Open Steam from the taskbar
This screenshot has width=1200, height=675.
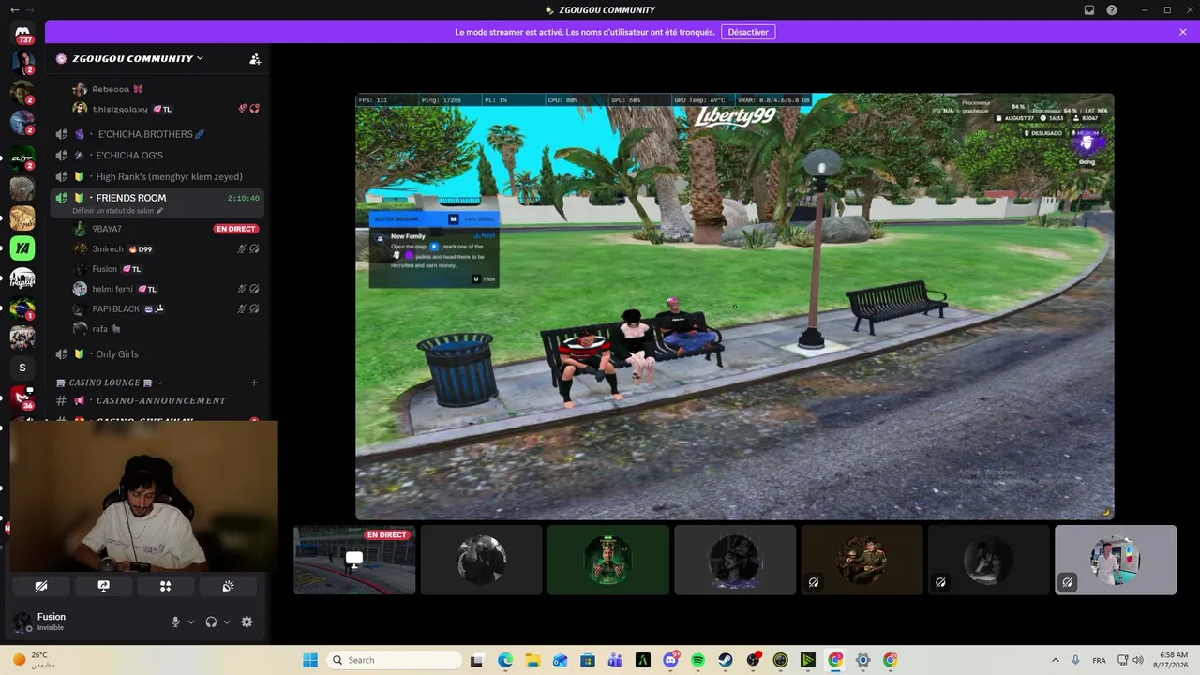726,660
